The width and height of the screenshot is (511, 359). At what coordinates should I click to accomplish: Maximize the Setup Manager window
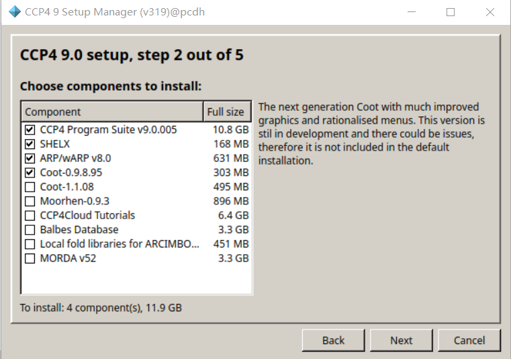tap(451, 12)
